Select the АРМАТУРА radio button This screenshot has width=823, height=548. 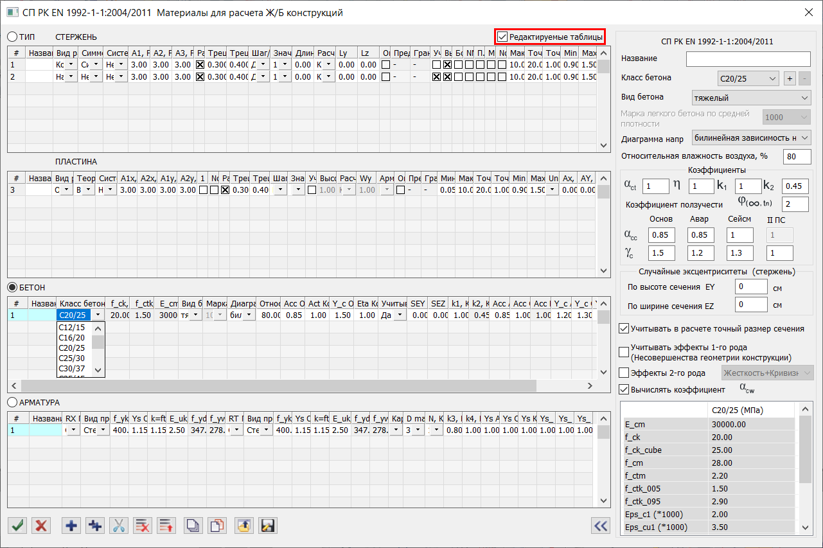tap(12, 402)
